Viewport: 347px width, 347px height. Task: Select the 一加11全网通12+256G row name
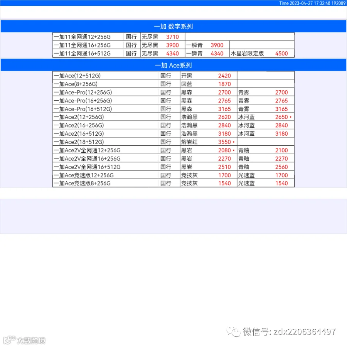[82, 37]
